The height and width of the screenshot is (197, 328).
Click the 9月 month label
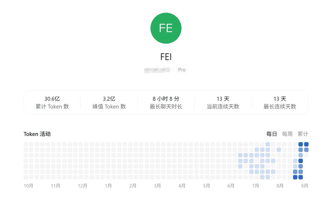click(x=304, y=186)
